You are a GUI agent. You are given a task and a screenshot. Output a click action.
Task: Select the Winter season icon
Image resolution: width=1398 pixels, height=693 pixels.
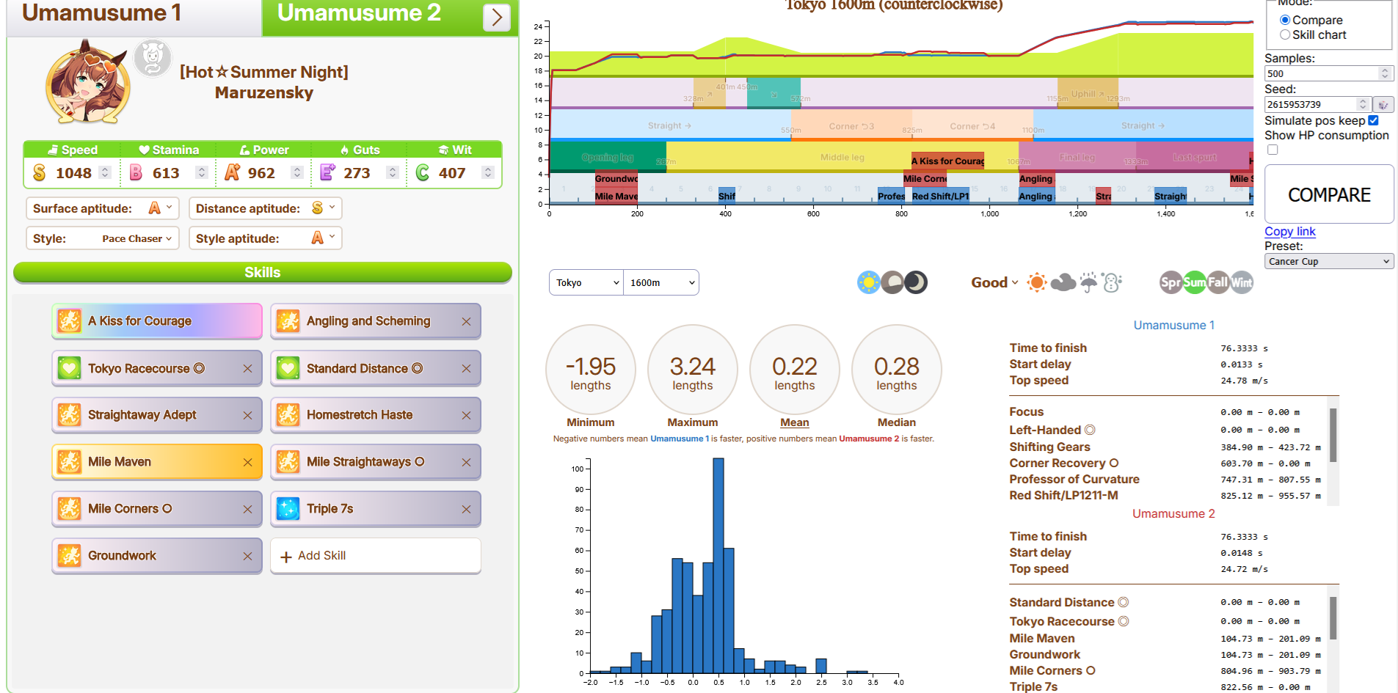point(1242,282)
